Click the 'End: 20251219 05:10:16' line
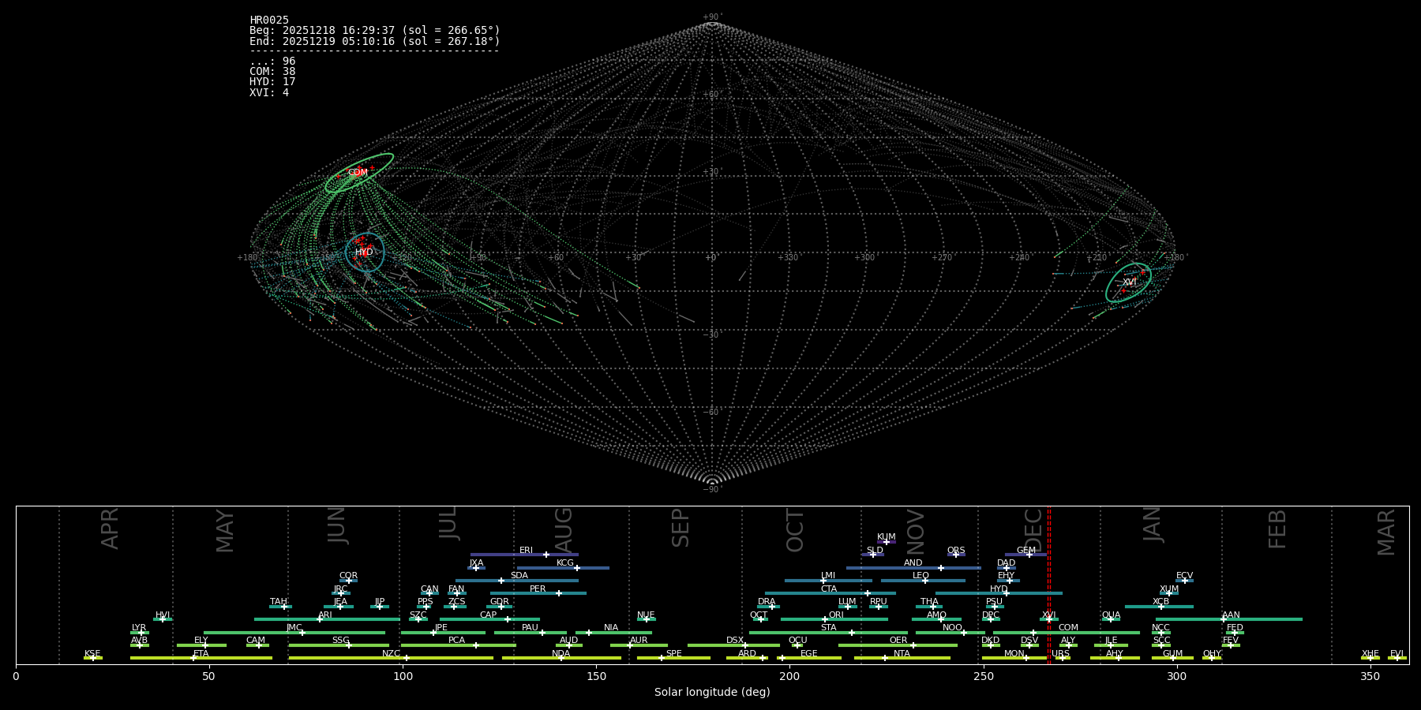This screenshot has width=1421, height=710. 375,42
